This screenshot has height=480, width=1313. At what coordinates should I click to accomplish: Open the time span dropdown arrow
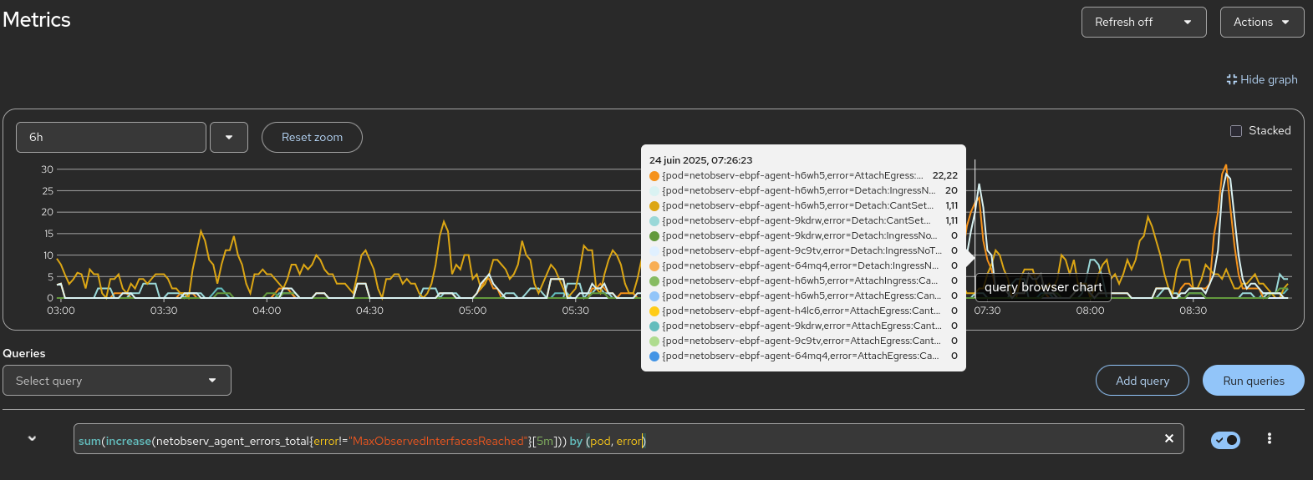click(x=229, y=138)
